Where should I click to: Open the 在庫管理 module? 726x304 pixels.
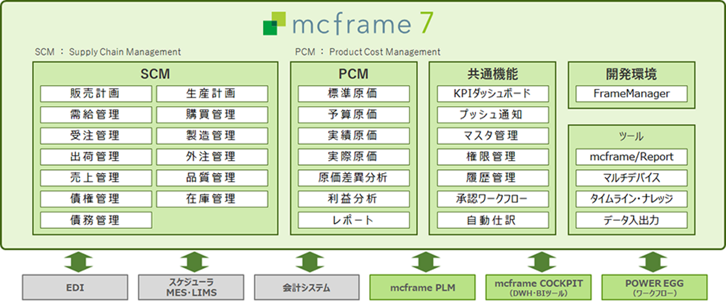click(212, 199)
